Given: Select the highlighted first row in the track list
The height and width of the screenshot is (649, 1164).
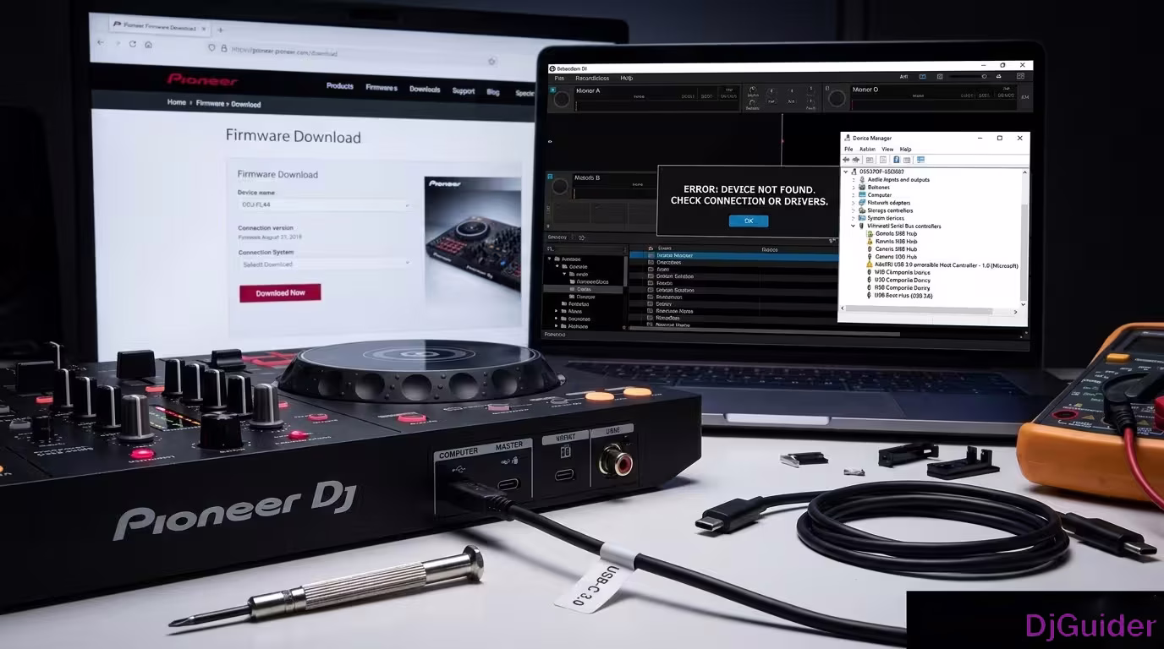Looking at the screenshot, I should (x=734, y=255).
